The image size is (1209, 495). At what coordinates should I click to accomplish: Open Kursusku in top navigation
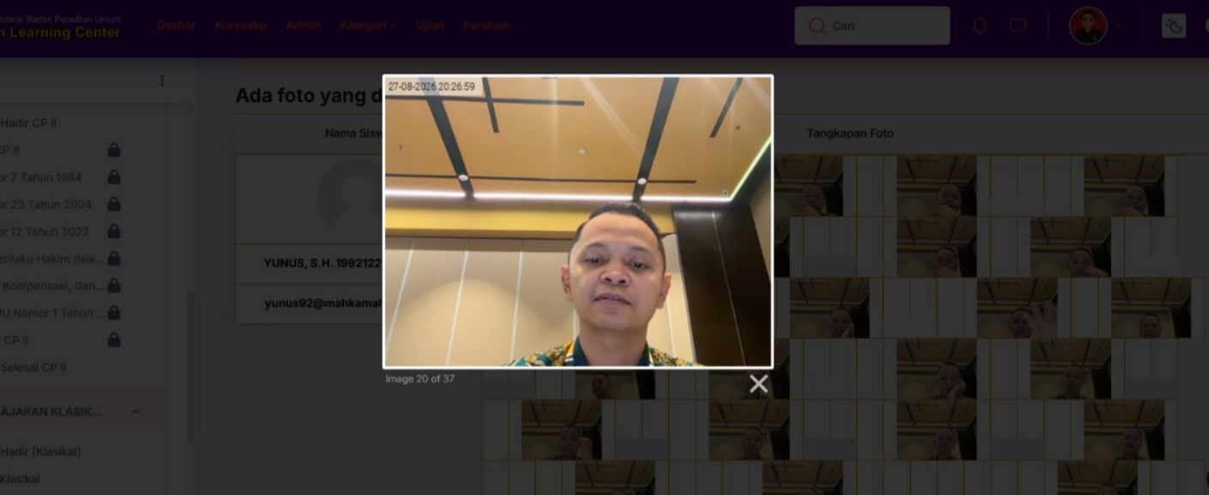click(240, 26)
